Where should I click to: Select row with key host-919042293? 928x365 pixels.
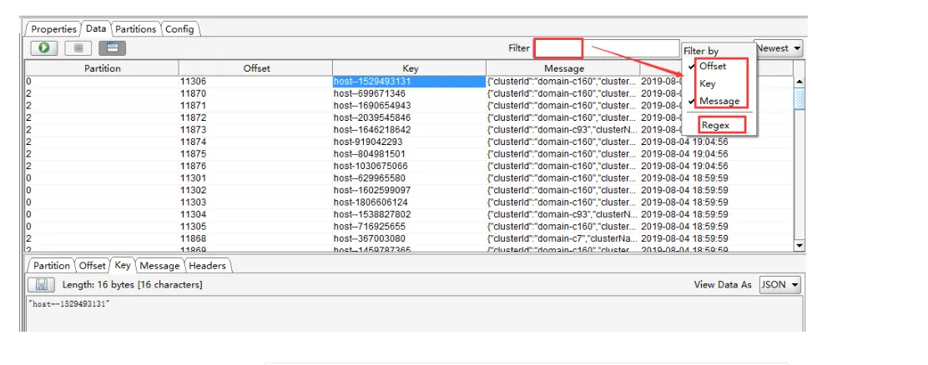pos(409,142)
